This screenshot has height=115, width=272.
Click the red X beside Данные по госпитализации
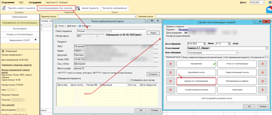point(170,81)
